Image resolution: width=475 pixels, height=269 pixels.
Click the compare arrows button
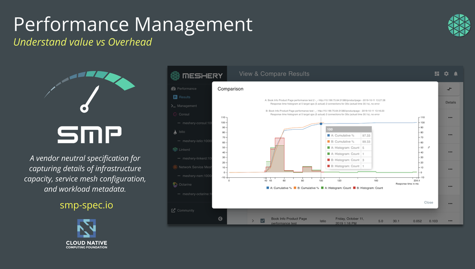(x=449, y=89)
